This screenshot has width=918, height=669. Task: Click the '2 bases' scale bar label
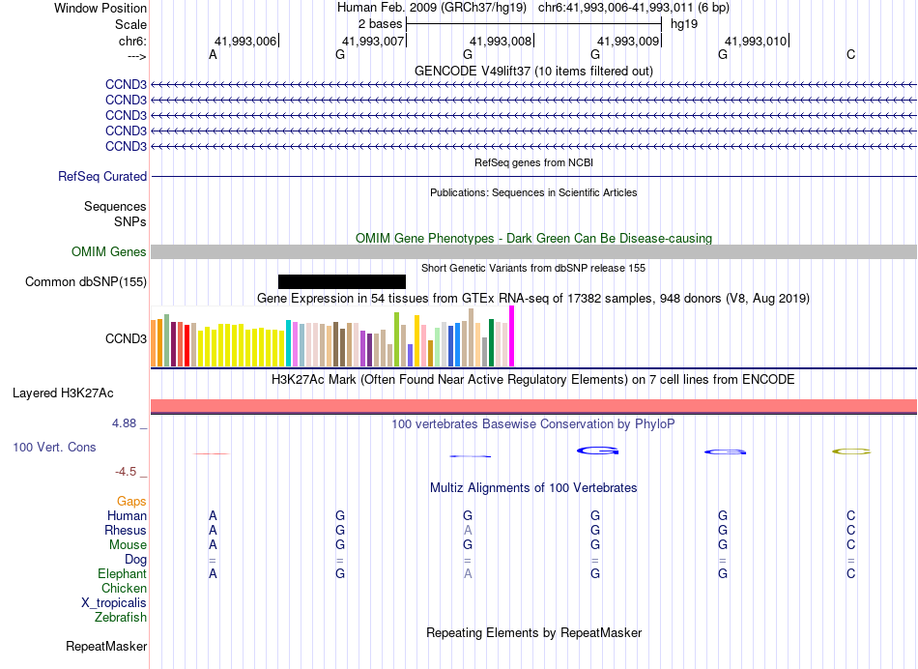(381, 24)
